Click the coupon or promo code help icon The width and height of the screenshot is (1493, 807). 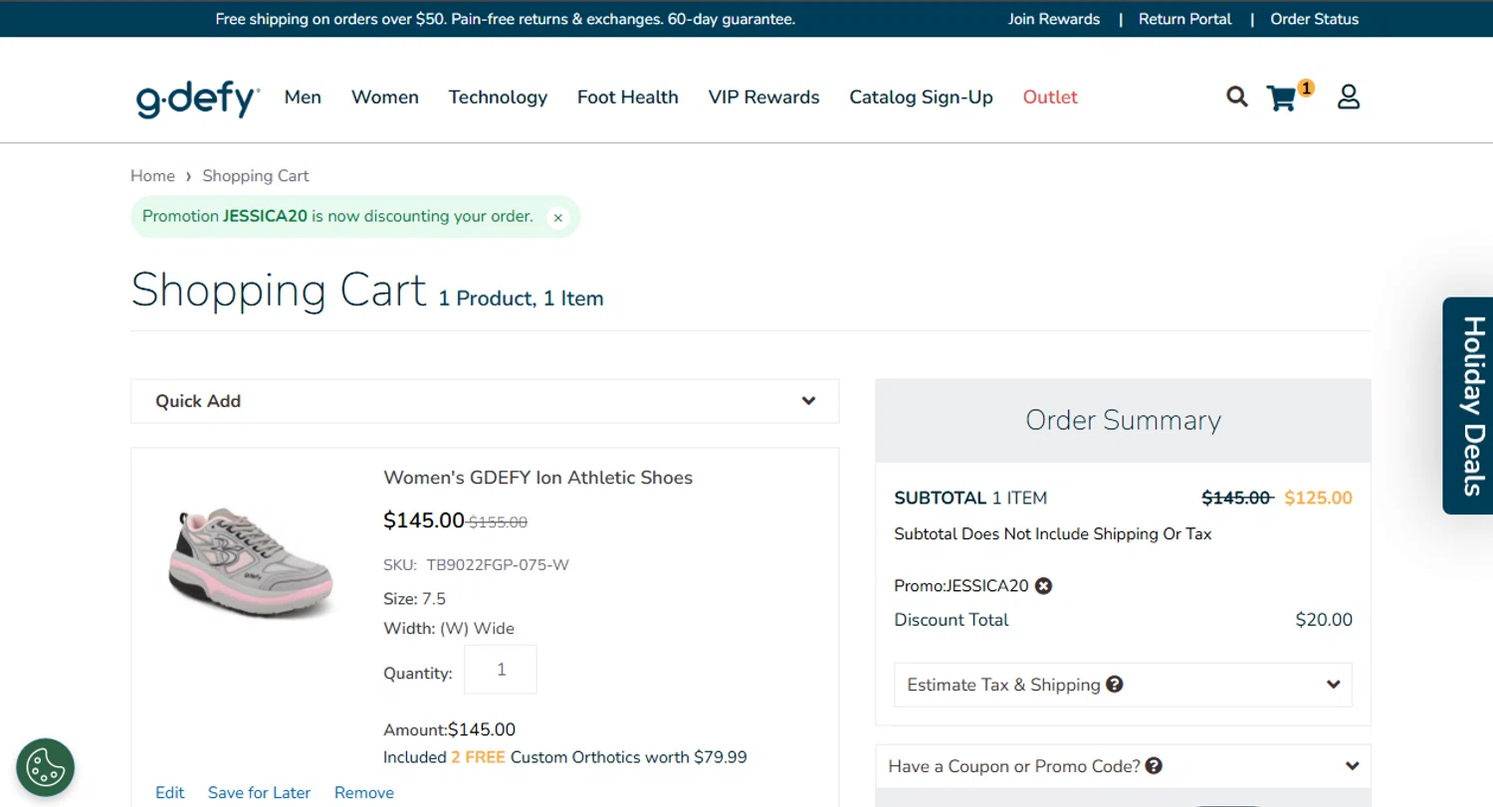click(1154, 766)
